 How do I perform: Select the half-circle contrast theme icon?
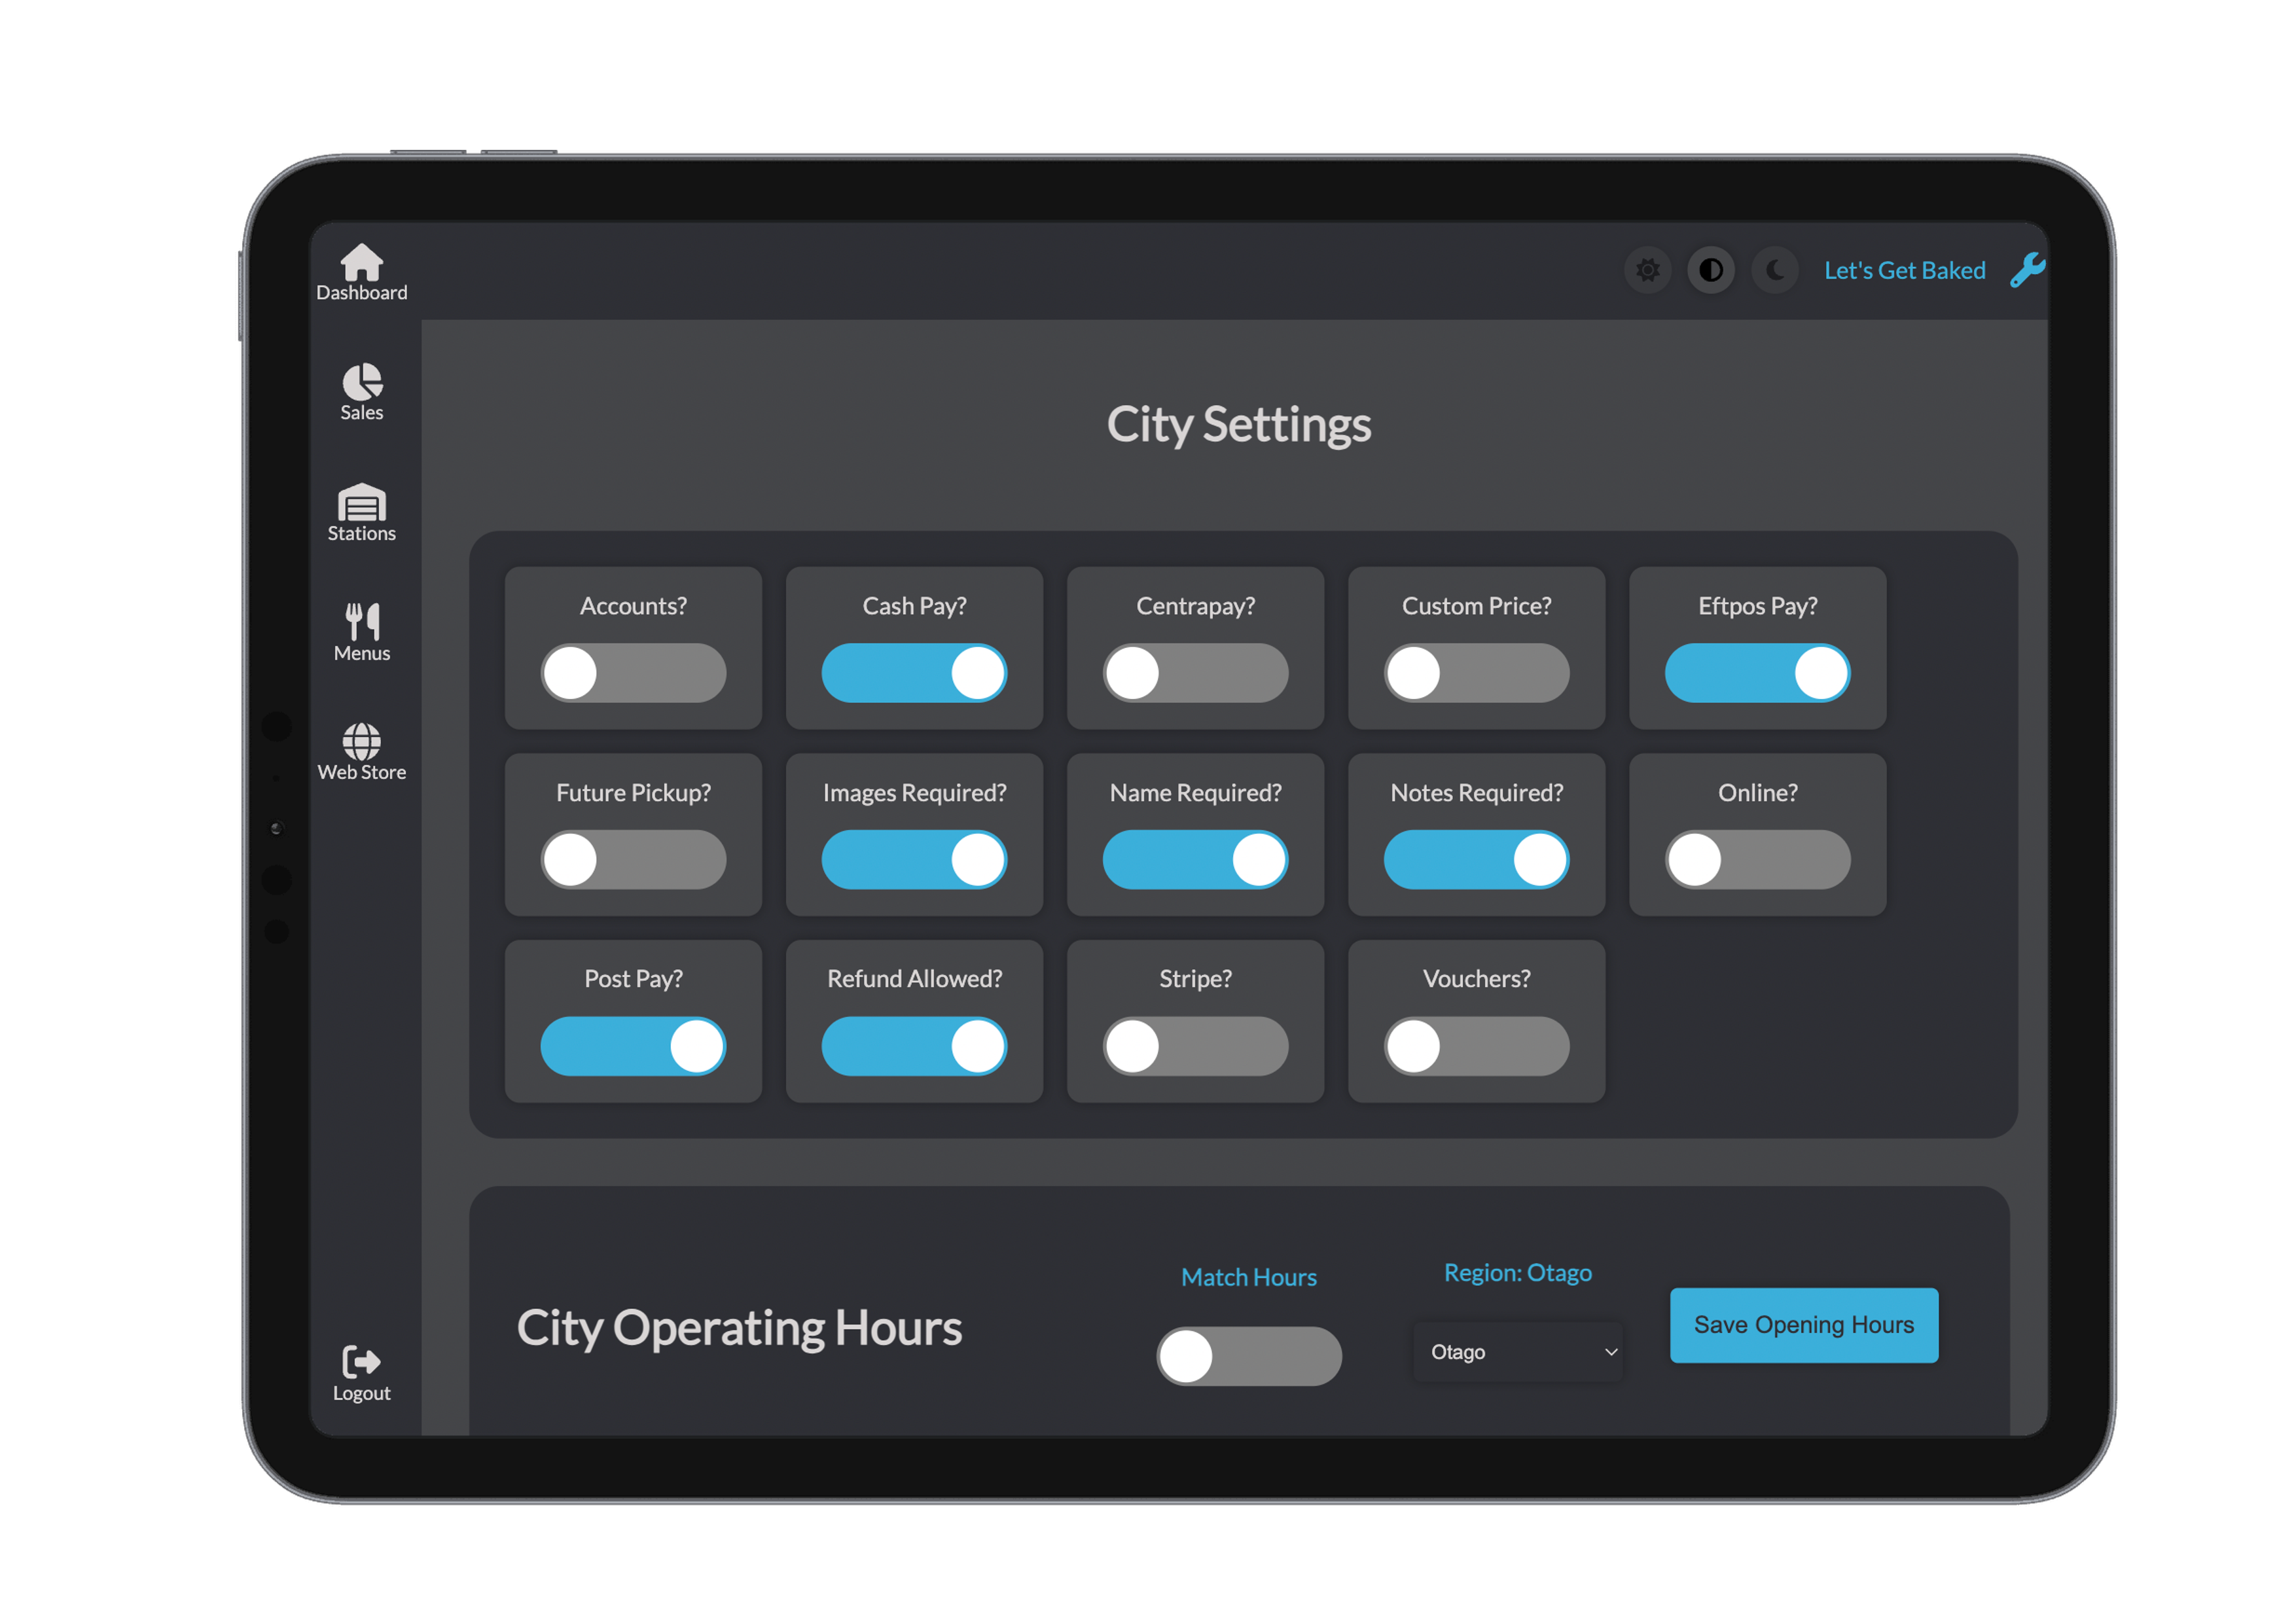pos(1711,270)
